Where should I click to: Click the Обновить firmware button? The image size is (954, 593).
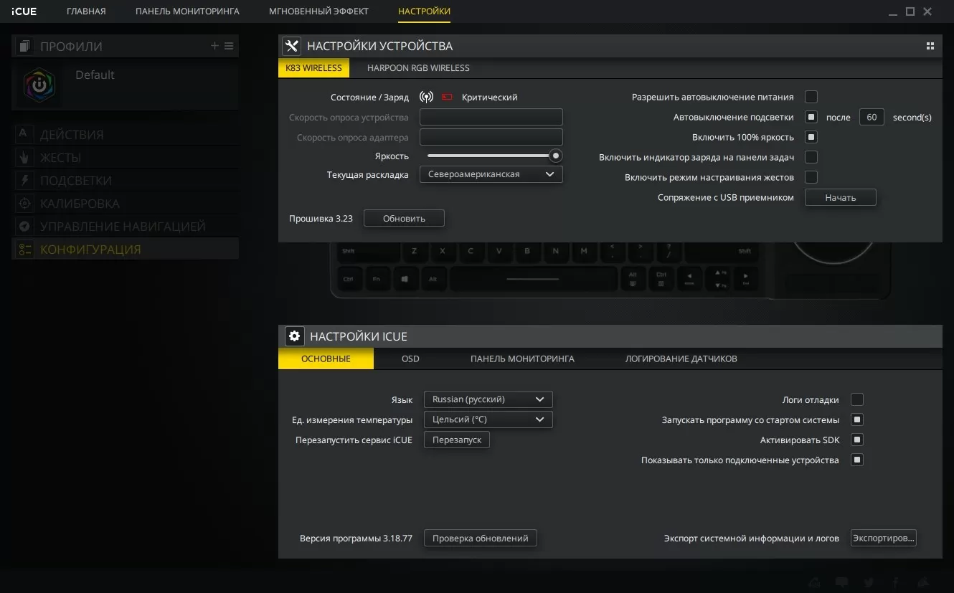[404, 219]
